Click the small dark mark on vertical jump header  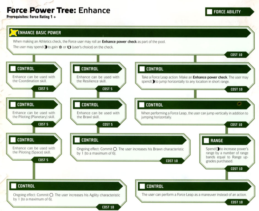239,104
